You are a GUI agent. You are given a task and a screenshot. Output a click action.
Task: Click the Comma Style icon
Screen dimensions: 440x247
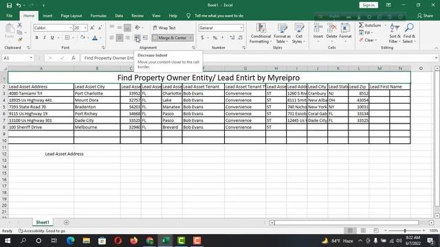click(x=223, y=38)
